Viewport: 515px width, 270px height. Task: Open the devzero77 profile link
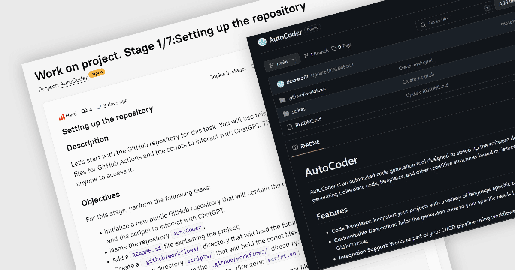point(297,79)
